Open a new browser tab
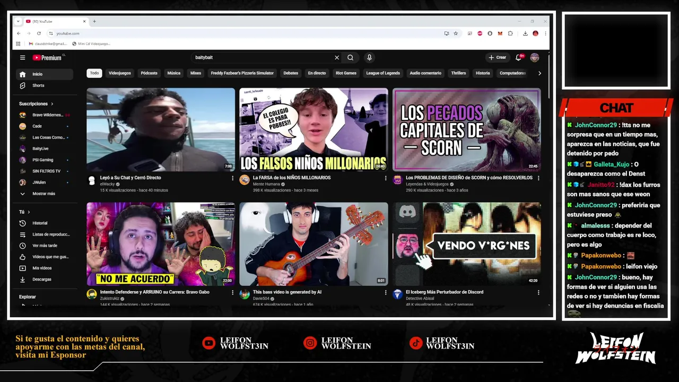Viewport: 679px width, 382px height. (x=94, y=21)
